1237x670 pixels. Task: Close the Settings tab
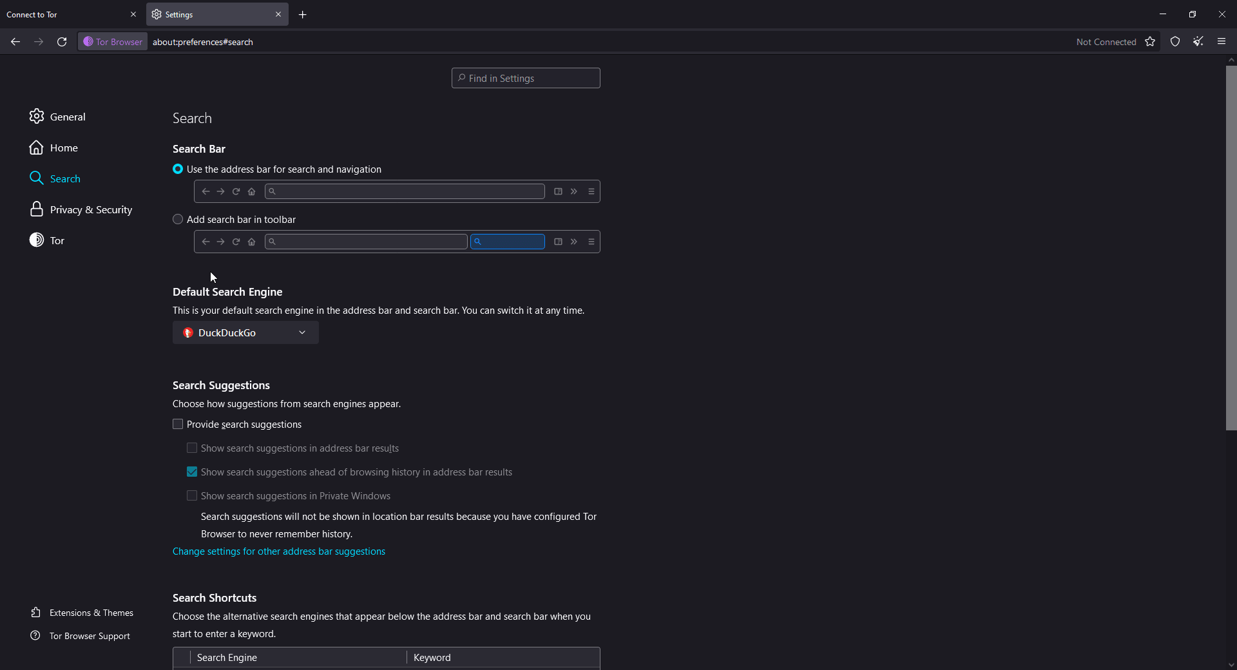pos(278,14)
